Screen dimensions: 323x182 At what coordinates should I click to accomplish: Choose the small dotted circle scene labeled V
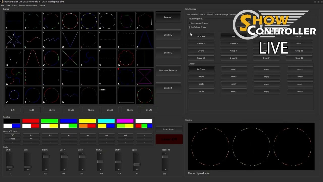(14, 95)
